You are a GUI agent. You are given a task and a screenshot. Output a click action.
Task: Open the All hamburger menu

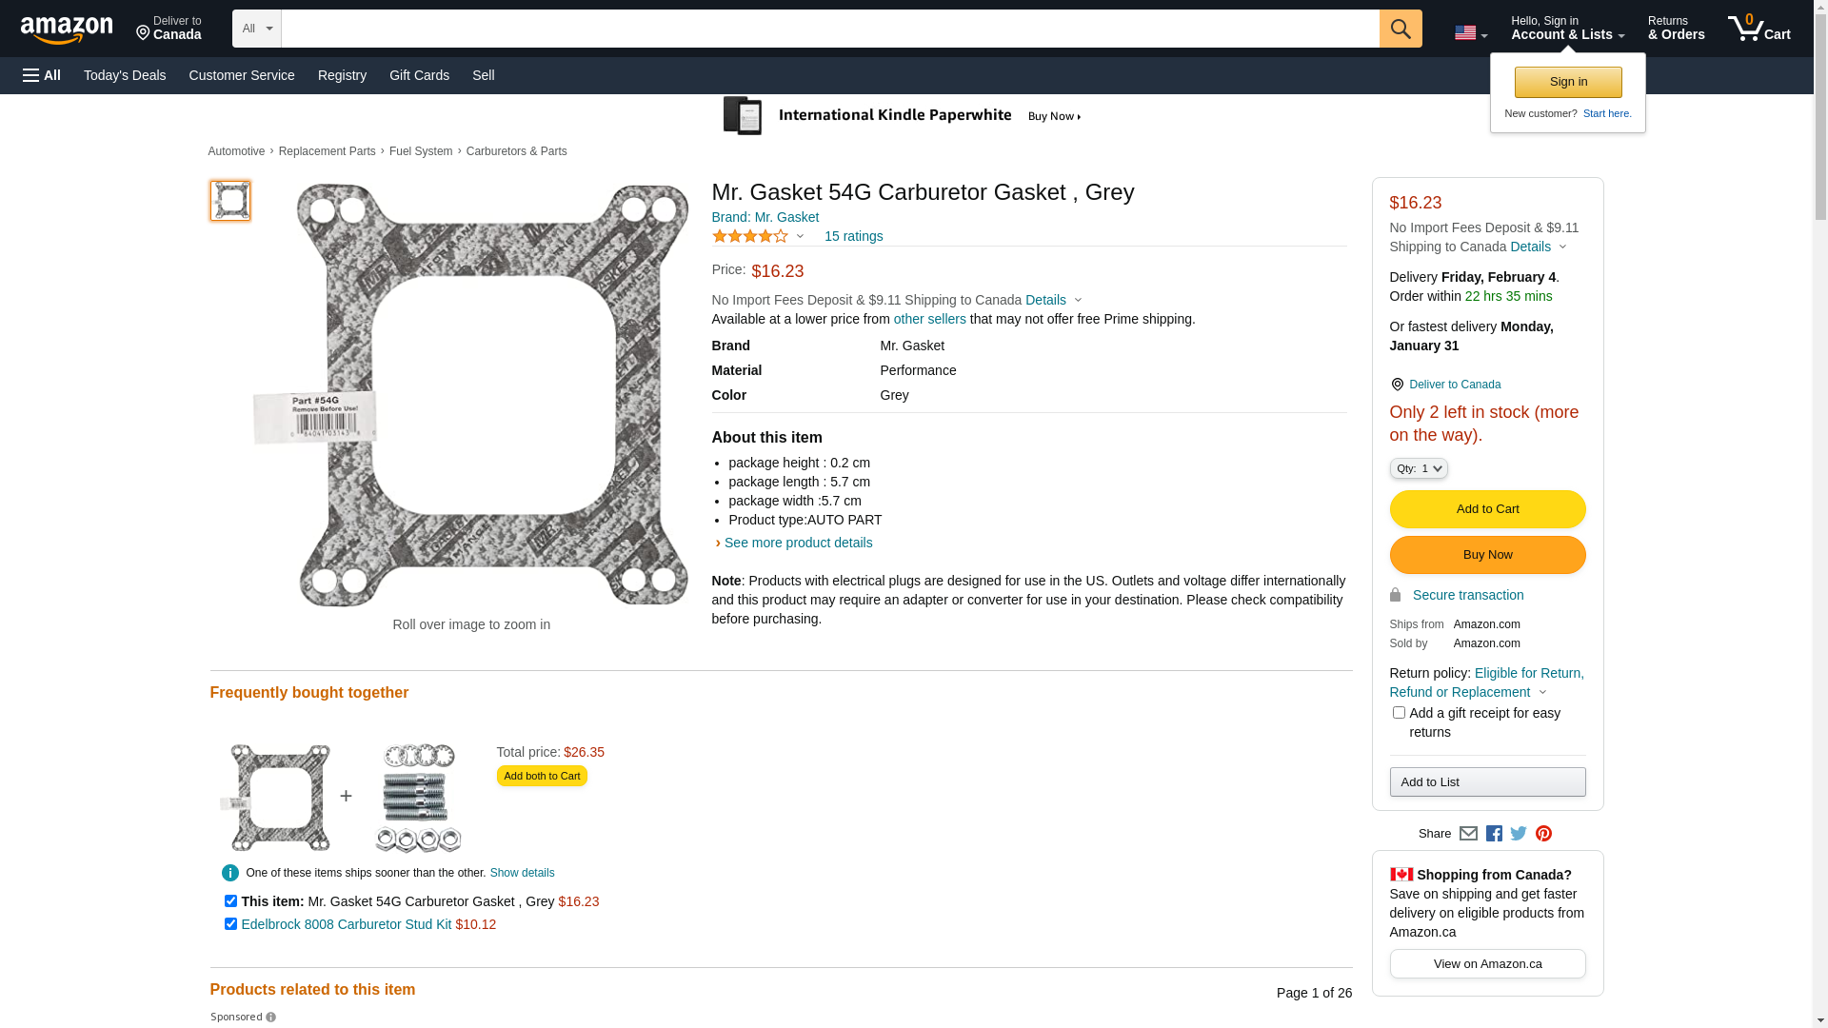pyautogui.click(x=42, y=75)
